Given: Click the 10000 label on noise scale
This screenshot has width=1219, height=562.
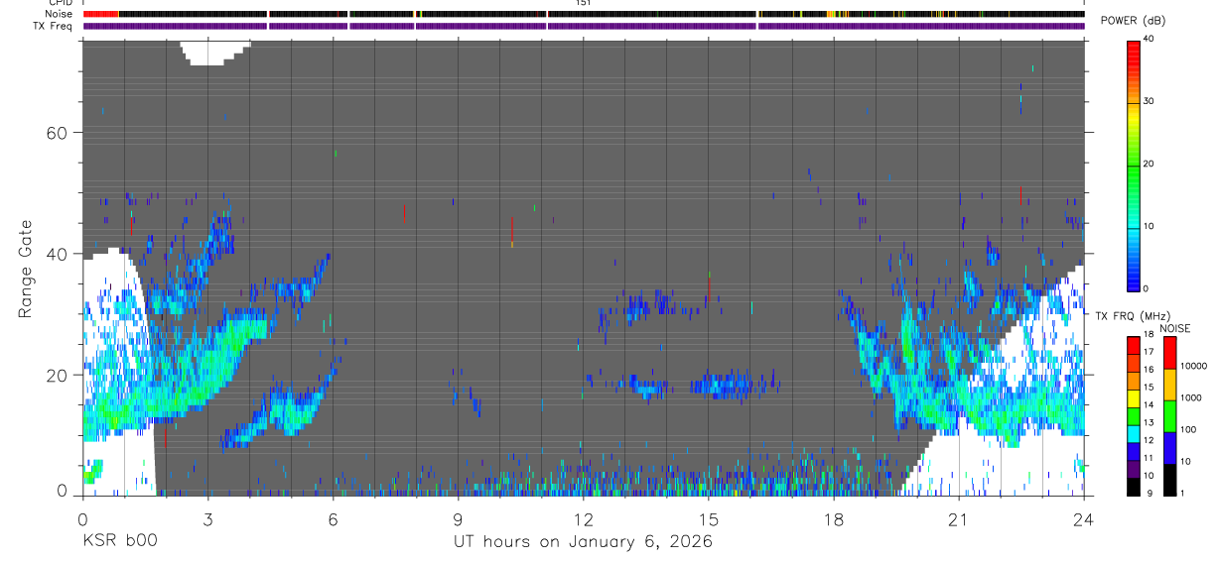Looking at the screenshot, I should [1194, 366].
